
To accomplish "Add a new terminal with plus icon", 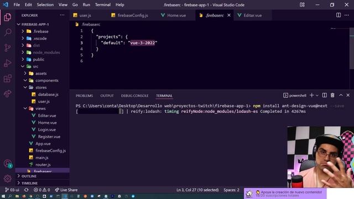I will 311,96.
